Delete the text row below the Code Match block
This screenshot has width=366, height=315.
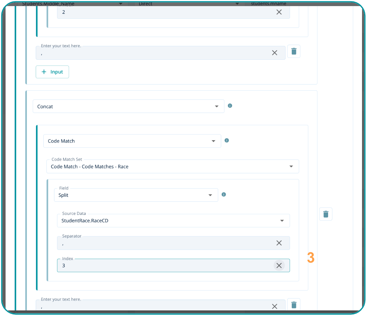tap(294, 305)
